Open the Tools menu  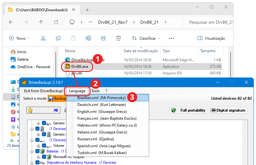coord(95,91)
